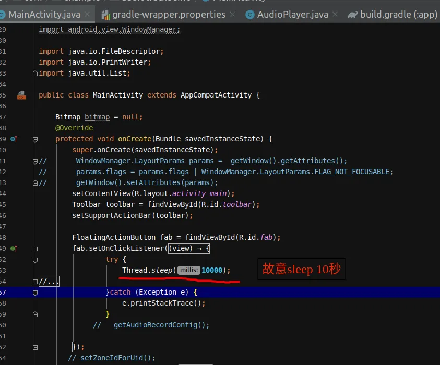
Task: Click the fold marker at getWindow().setAttributes comment
Action: click(35, 183)
